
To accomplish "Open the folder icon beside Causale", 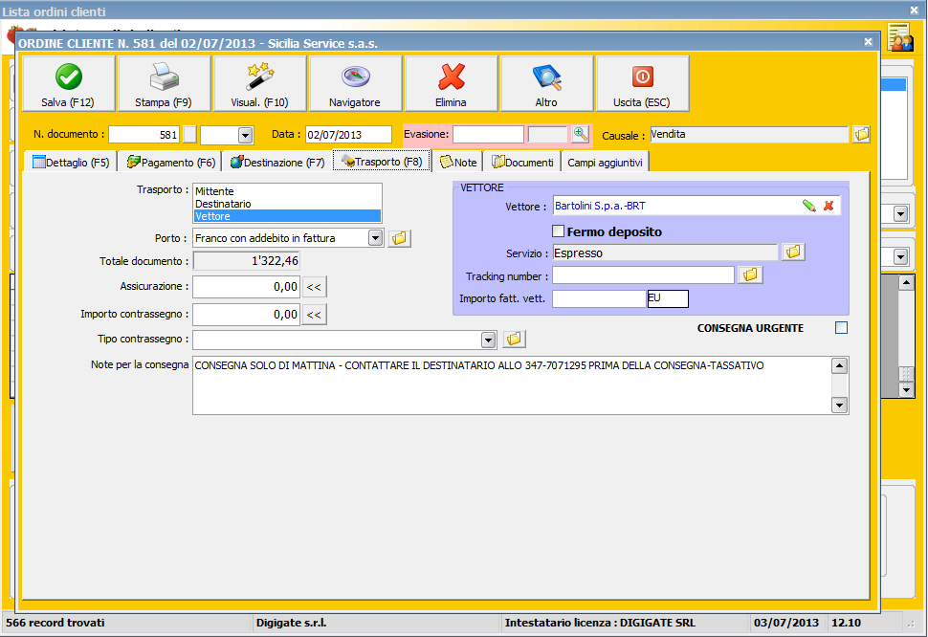I will click(x=862, y=134).
